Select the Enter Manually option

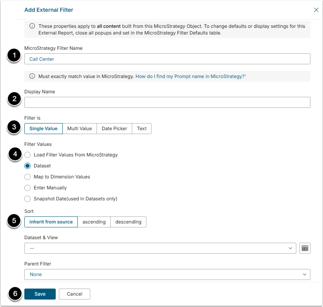(27, 188)
